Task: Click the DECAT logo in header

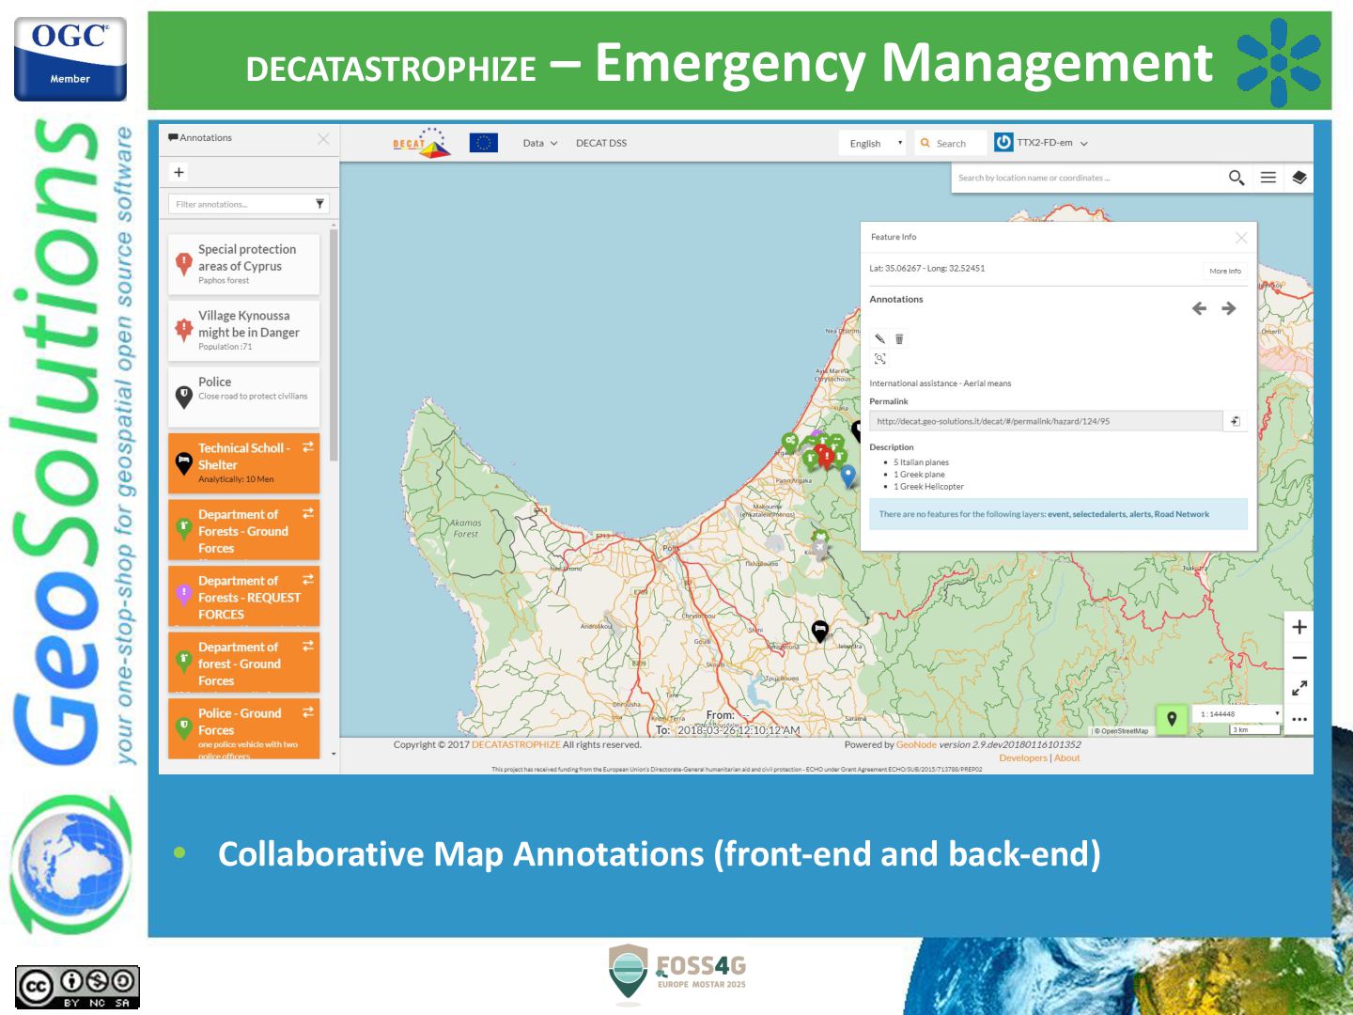Action: click(x=422, y=143)
